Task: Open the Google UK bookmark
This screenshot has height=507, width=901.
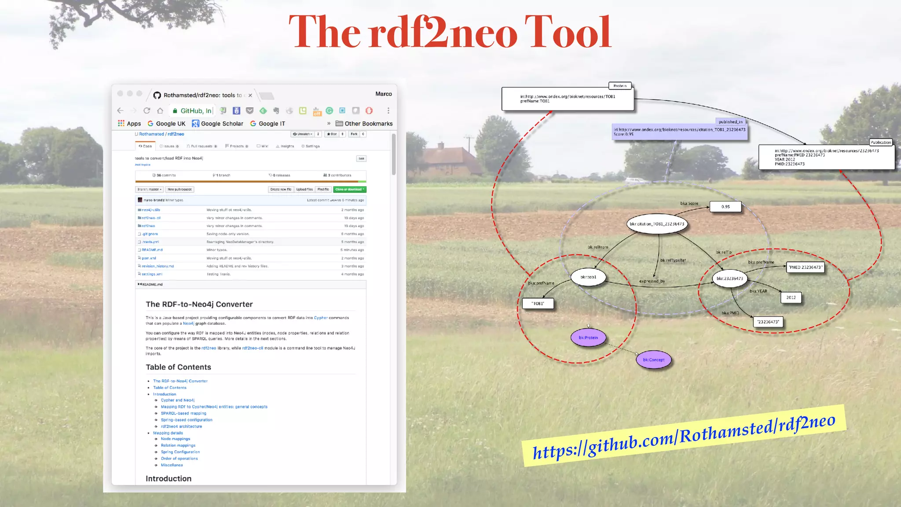Action: click(166, 124)
